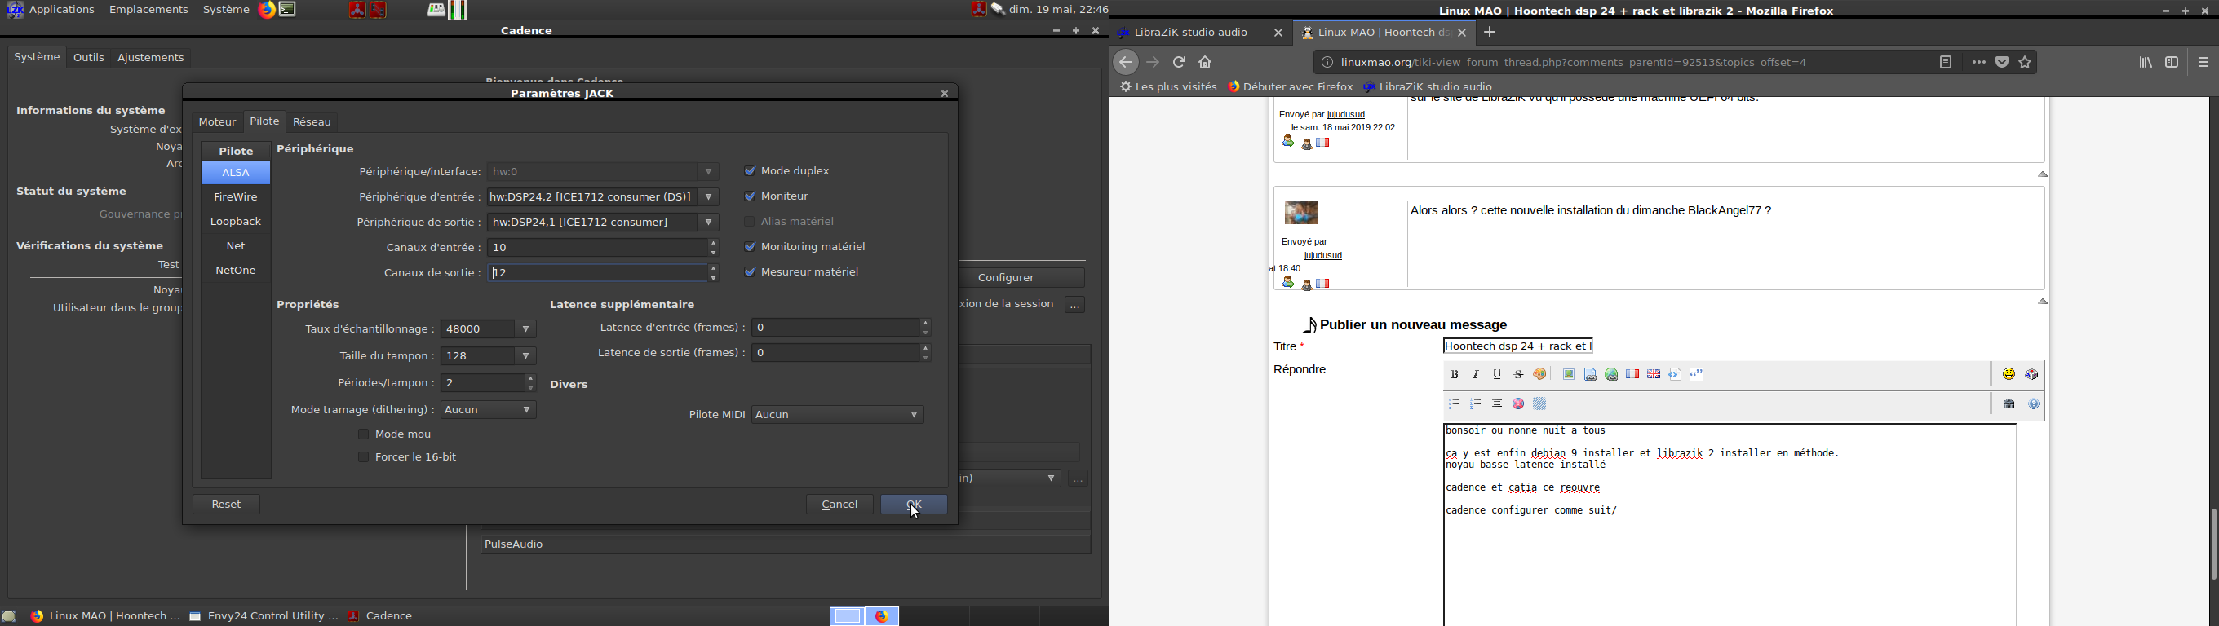Toggle reader view in Firefox address bar
Viewport: 2219px width, 626px height.
[x=1946, y=62]
